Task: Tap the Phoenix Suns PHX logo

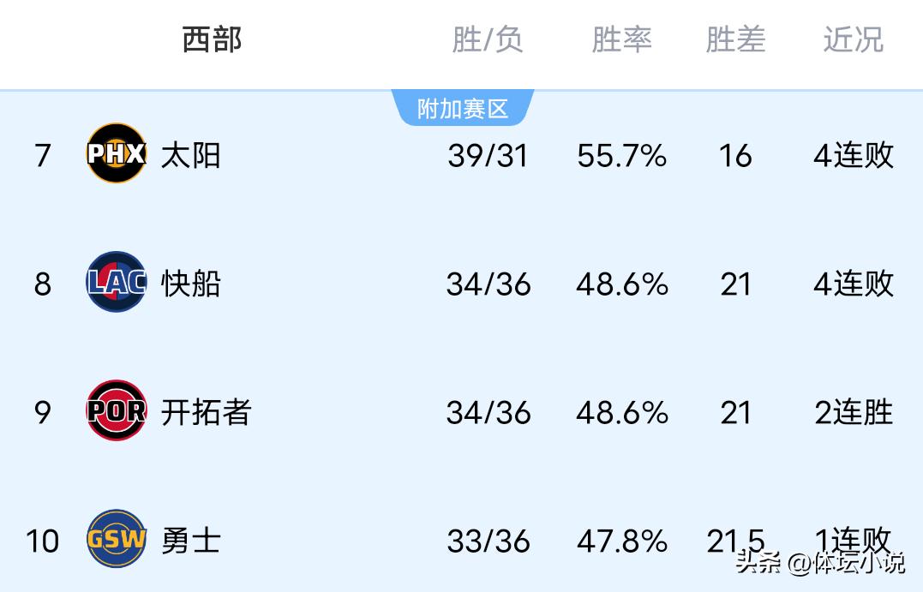Action: point(117,154)
